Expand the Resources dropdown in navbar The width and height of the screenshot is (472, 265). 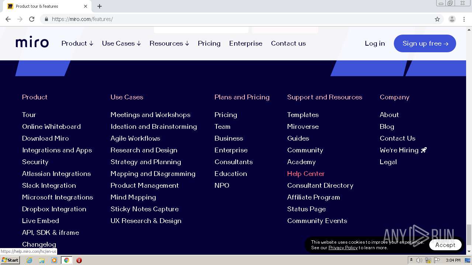[x=169, y=43]
